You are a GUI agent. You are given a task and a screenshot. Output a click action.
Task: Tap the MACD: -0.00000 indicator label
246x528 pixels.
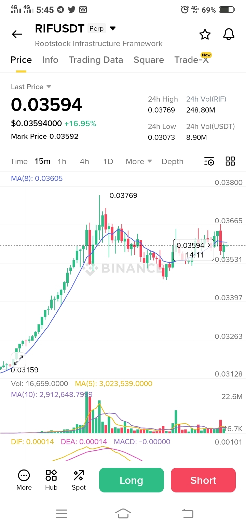click(x=142, y=441)
